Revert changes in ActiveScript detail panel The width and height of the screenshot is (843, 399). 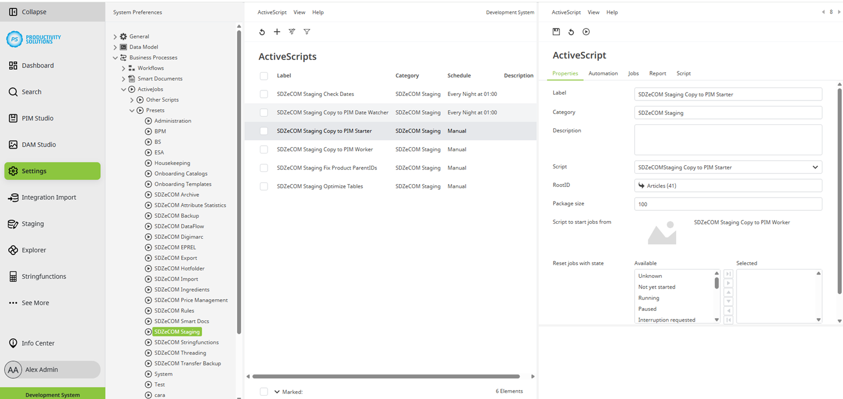point(571,32)
